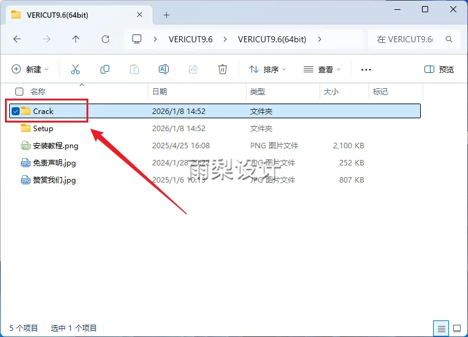Screen dimensions: 468x337
Task: Open the 查看 view dropdown
Action: (x=322, y=69)
